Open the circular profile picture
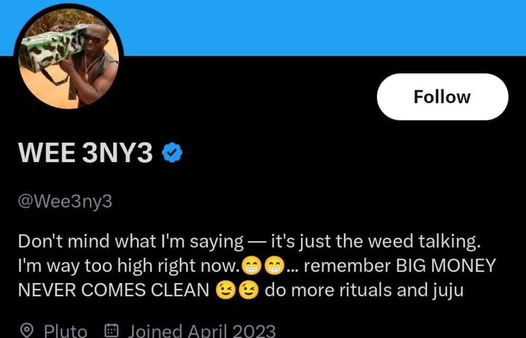This screenshot has width=526, height=338. pos(69,58)
